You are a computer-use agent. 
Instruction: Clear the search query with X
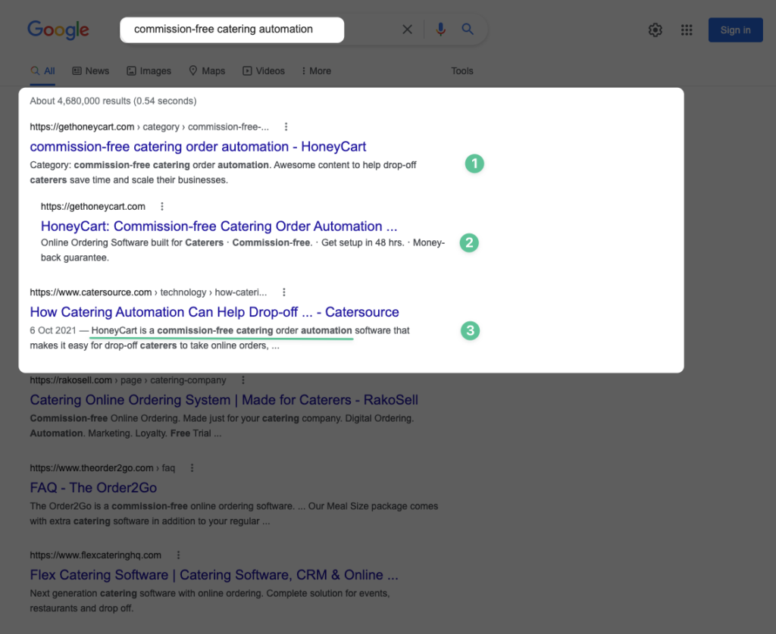click(407, 30)
